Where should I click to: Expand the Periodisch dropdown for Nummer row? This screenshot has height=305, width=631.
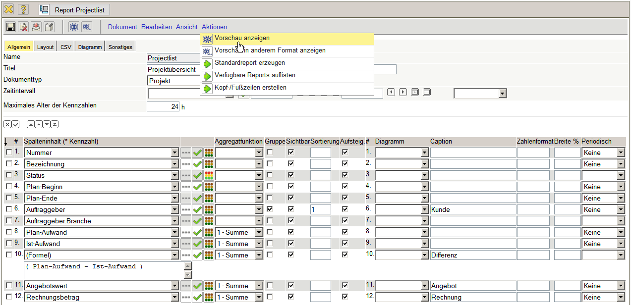click(x=621, y=152)
